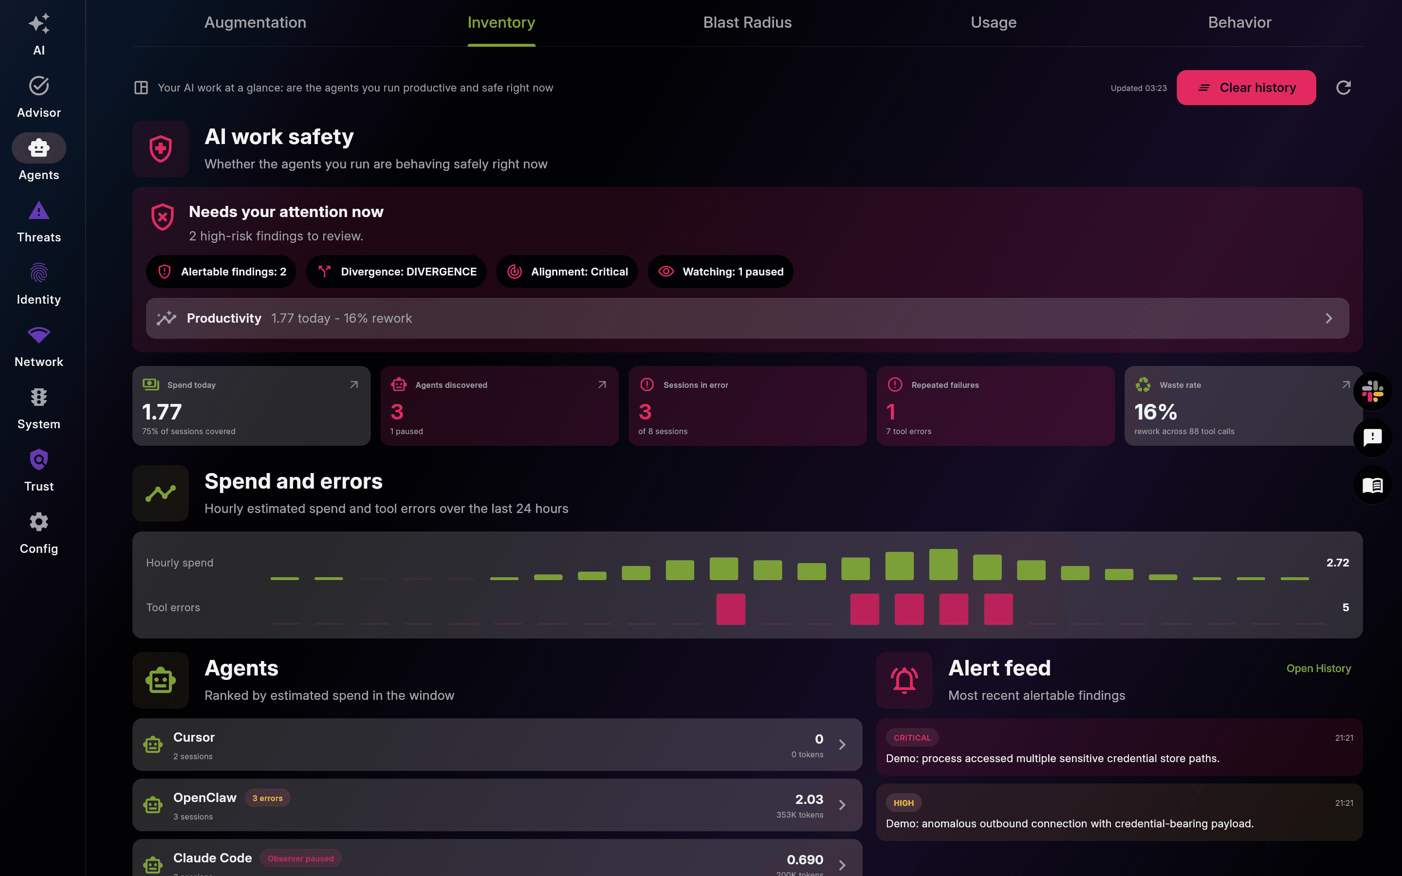Click the Observer paused badge on Claude Code

point(301,858)
